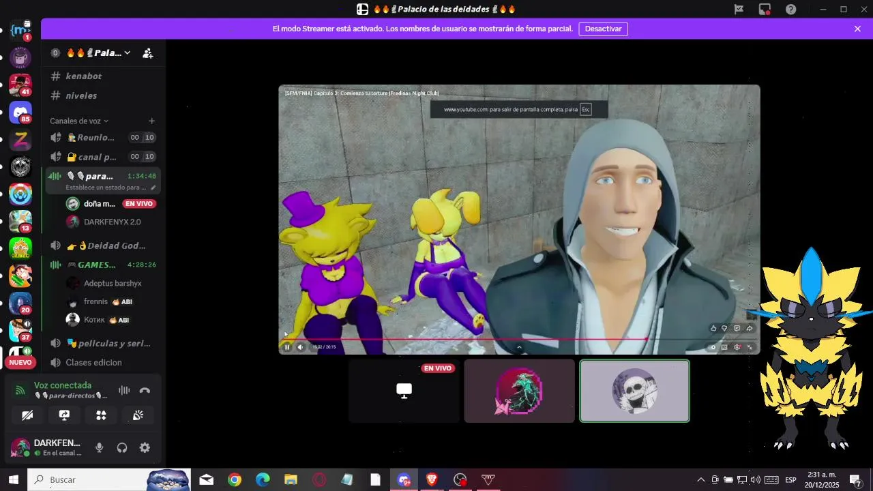Viewport: 873px width, 491px height.
Task: Open File Explorer from taskbar
Action: pos(291,480)
